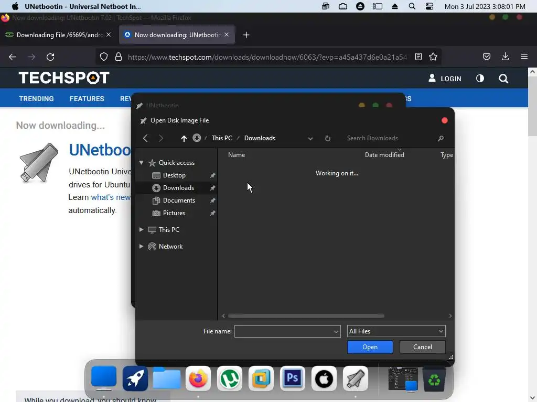Open Launchpad rocket in dock
537x402 pixels.
point(135,378)
